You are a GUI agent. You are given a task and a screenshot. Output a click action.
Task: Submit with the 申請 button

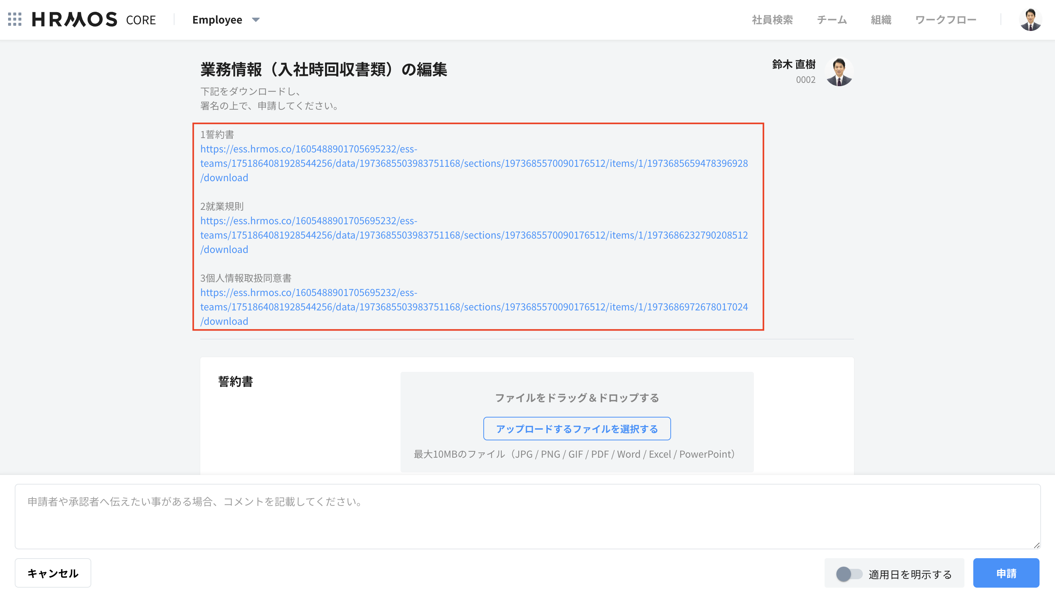tap(1006, 573)
